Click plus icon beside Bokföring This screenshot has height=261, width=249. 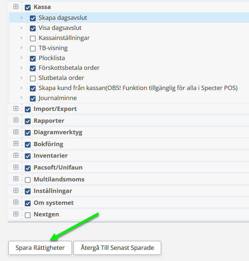(x=16, y=144)
